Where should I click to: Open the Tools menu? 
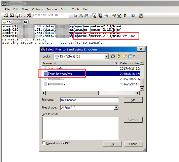(76, 9)
